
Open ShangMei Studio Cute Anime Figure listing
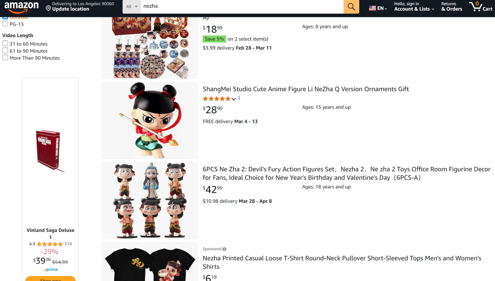coord(306,89)
